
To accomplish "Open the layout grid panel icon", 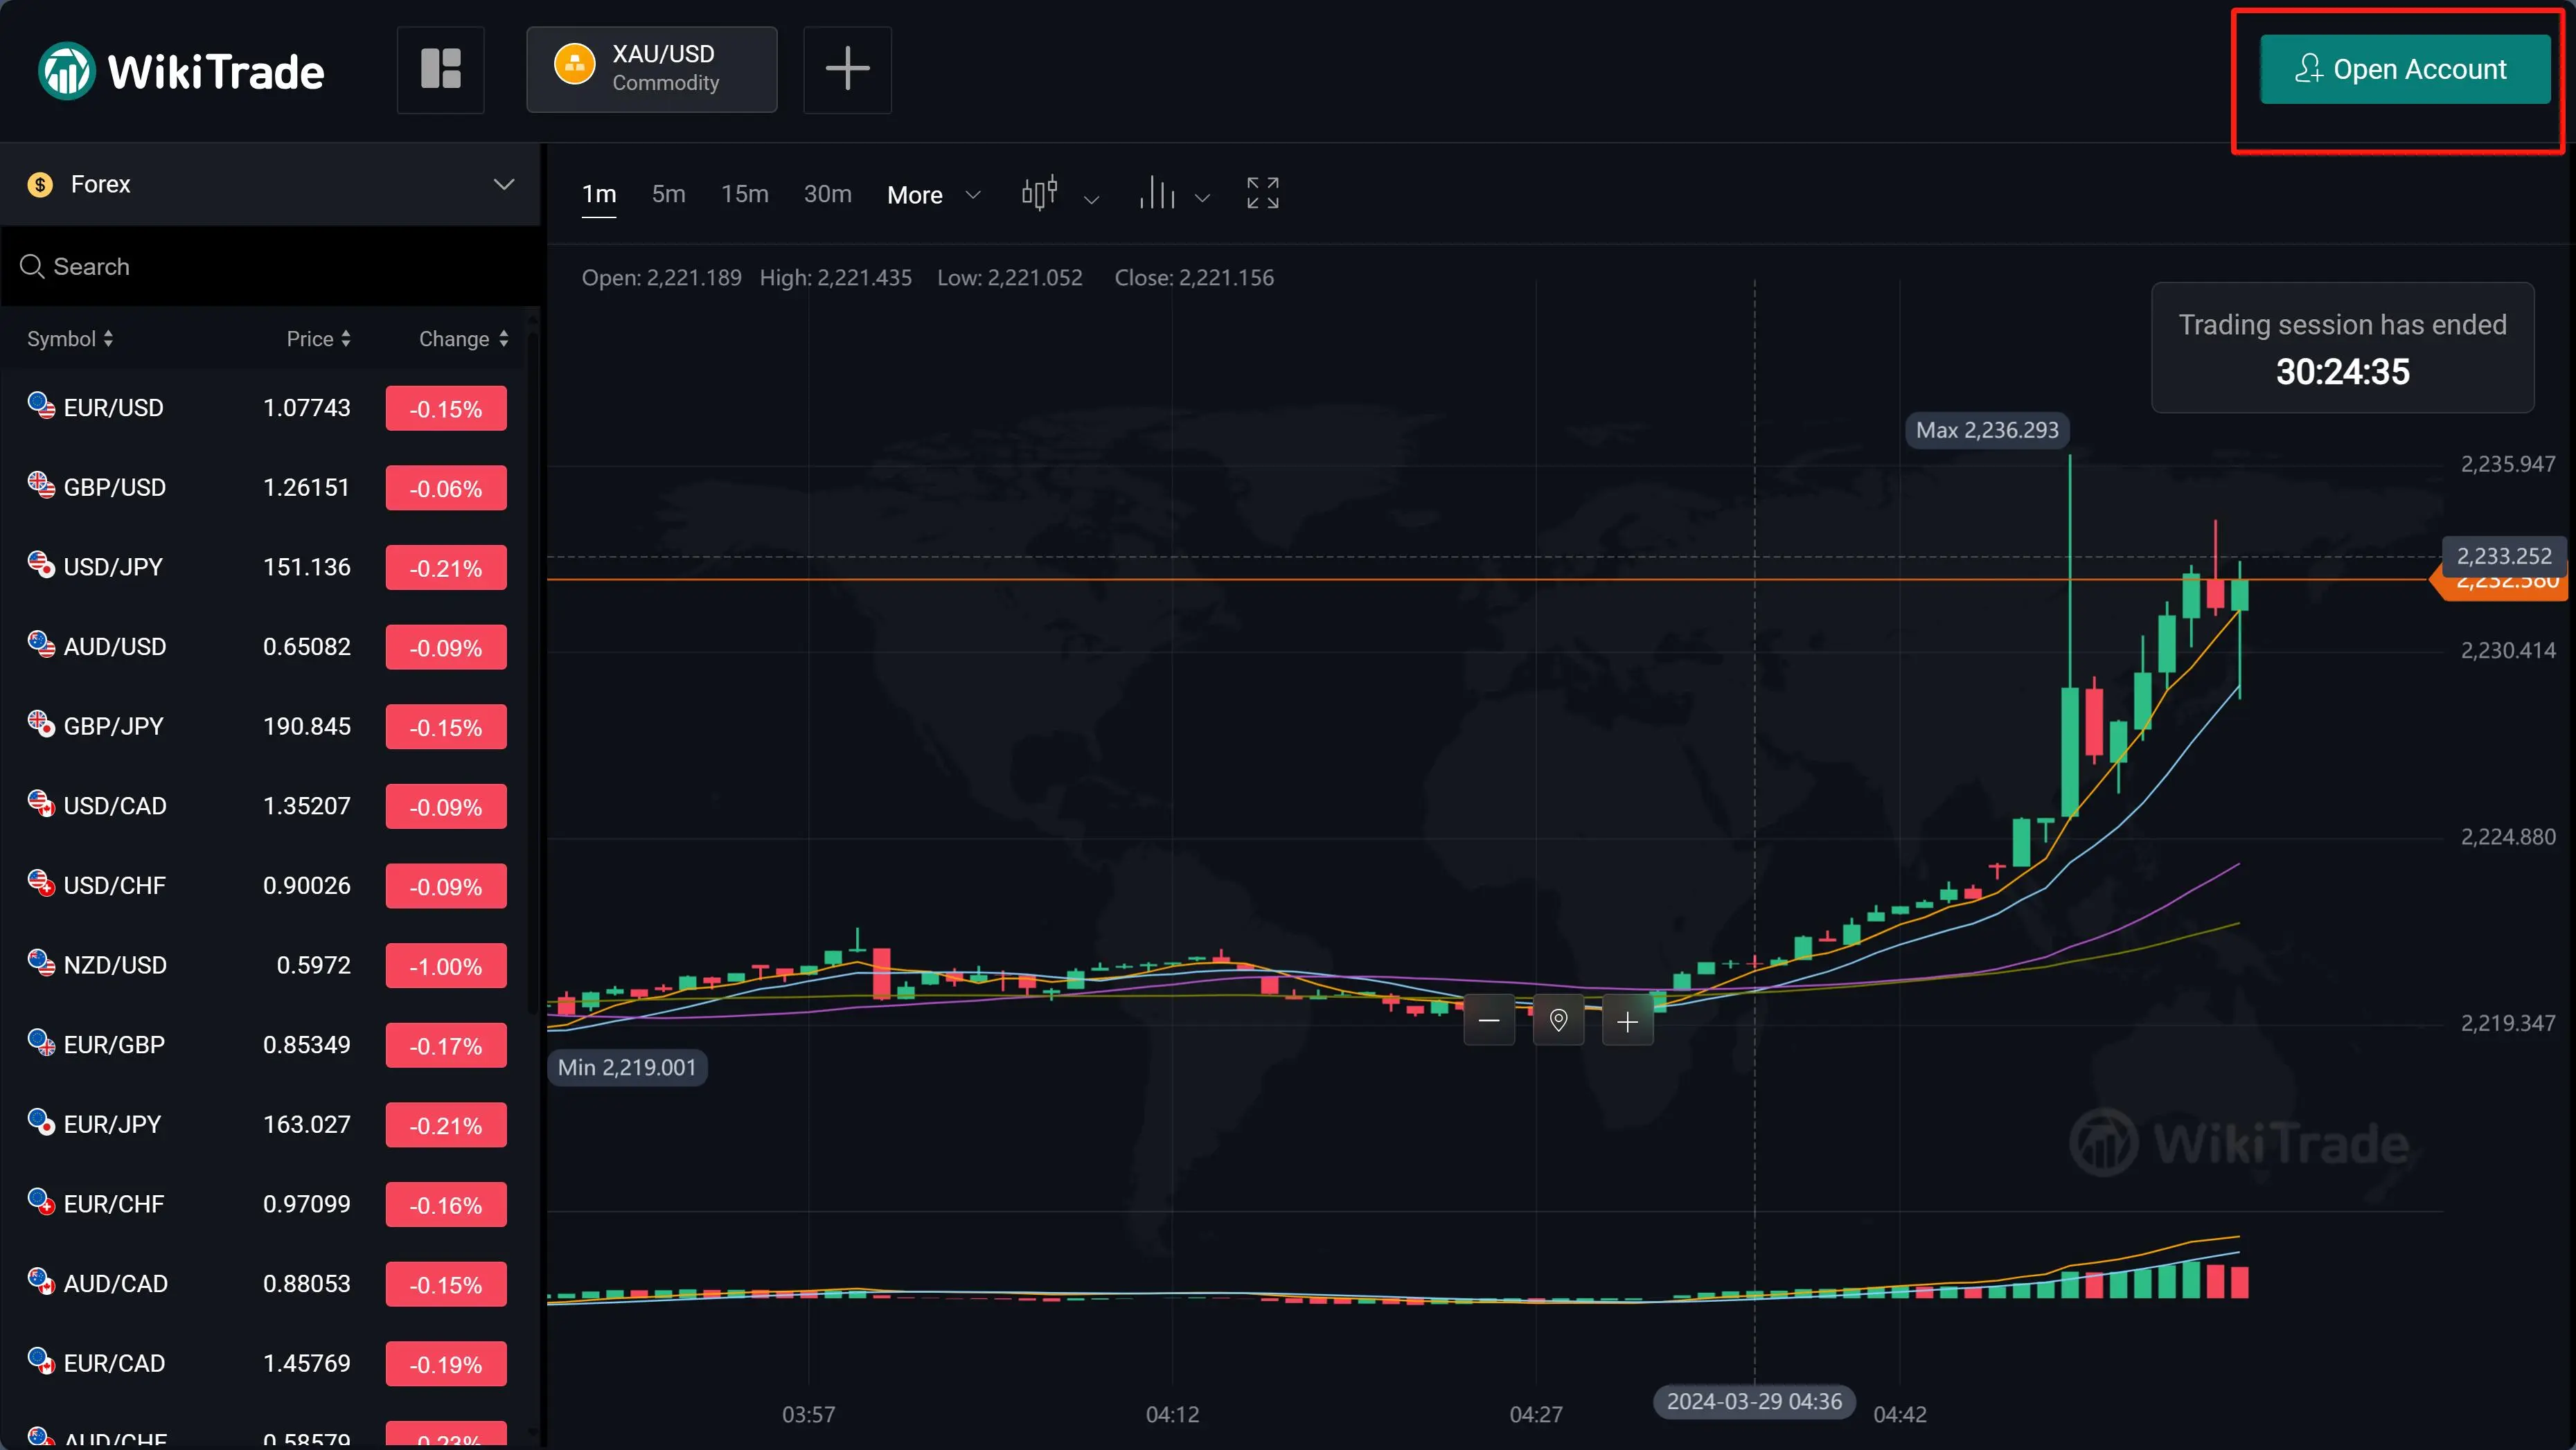I will (441, 69).
